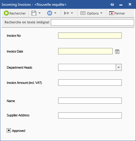Click the Rechercher button label
136x141 pixels.
coord(18,13)
